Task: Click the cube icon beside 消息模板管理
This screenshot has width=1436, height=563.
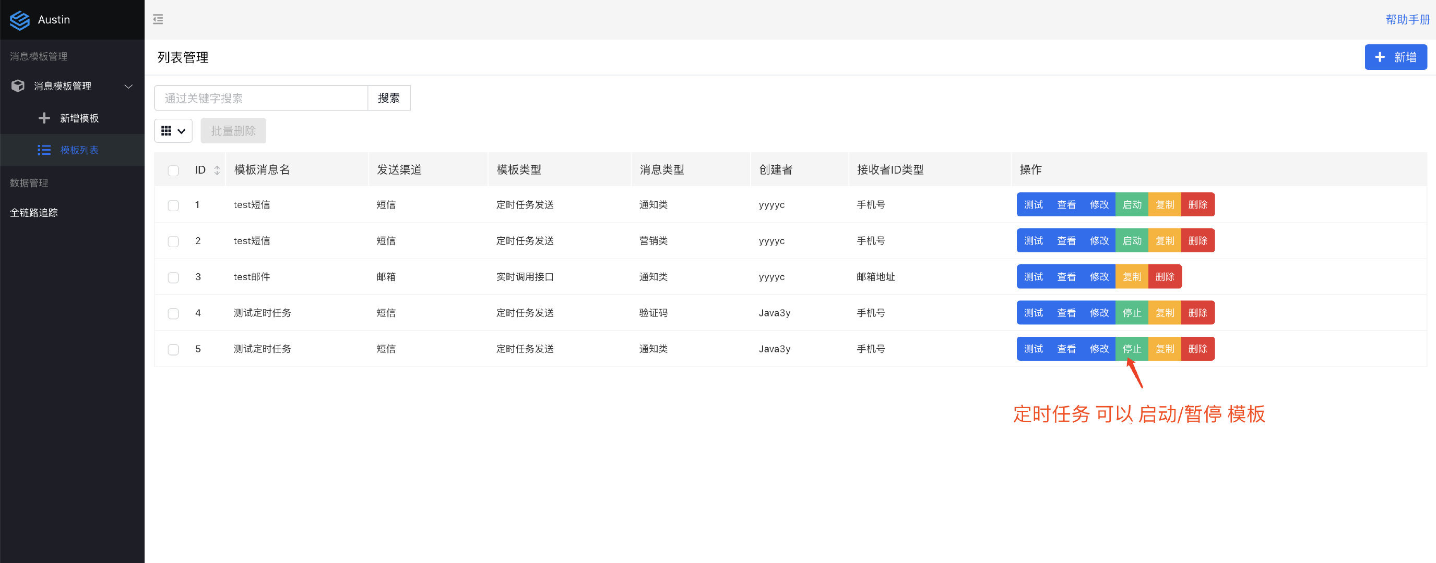Action: point(18,86)
